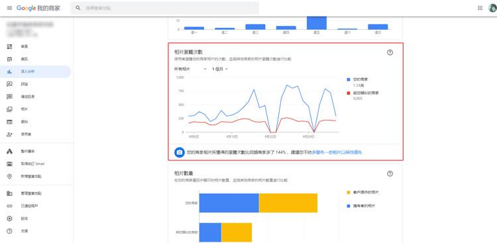Click the Google 我的商家 logo
497x243 pixels.
pyautogui.click(x=38, y=8)
